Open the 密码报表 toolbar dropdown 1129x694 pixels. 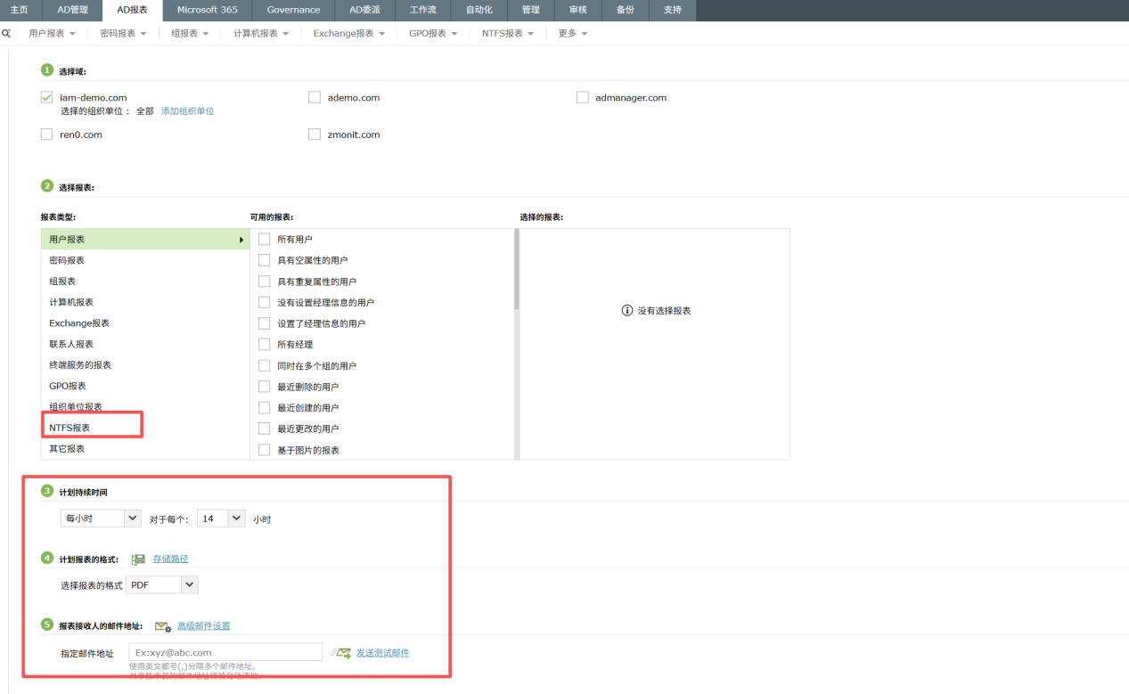(x=123, y=33)
